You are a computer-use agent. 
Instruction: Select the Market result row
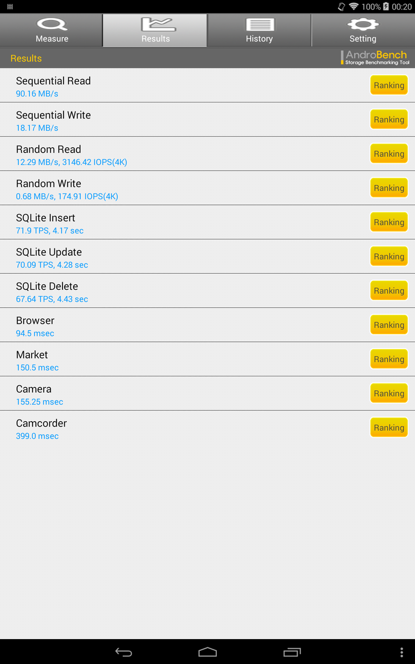[x=166, y=360]
